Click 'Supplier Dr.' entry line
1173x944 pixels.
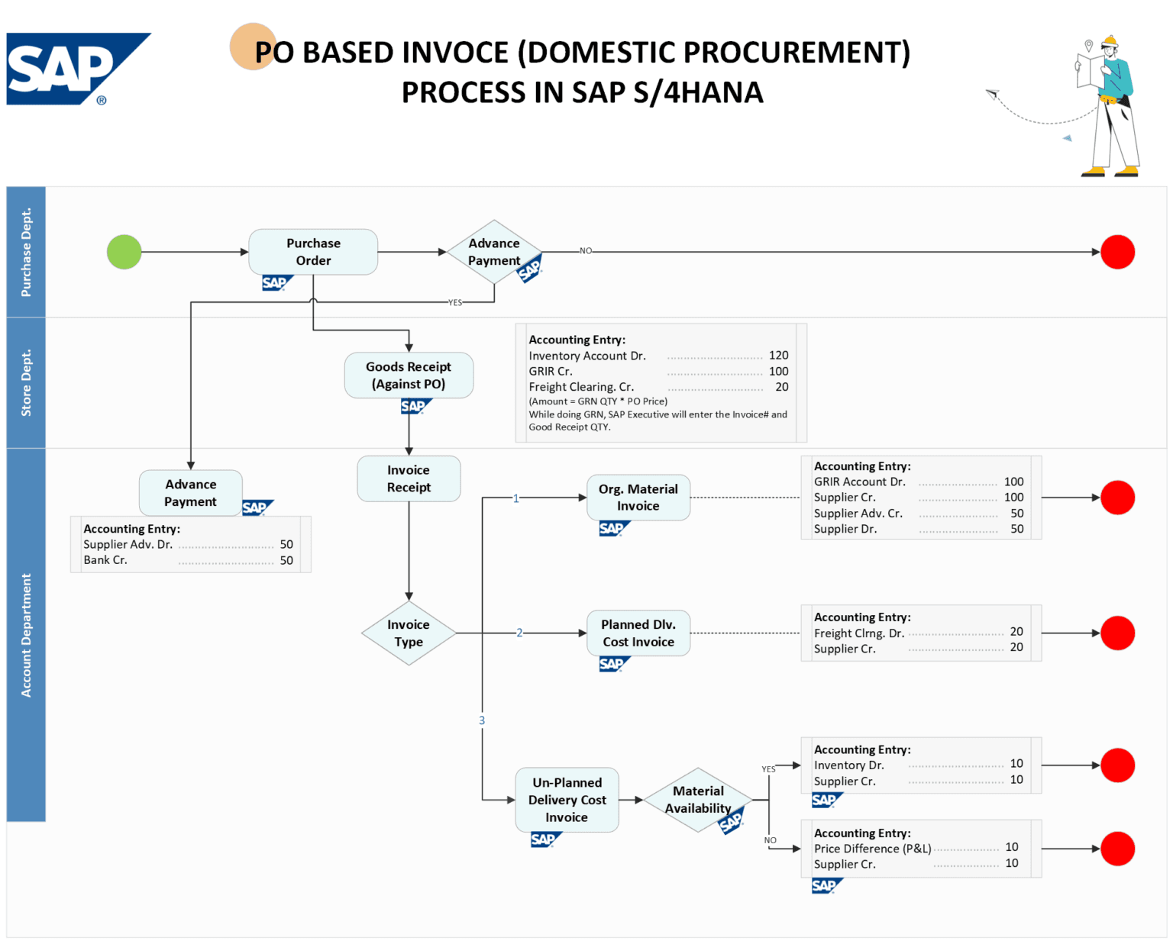click(919, 529)
